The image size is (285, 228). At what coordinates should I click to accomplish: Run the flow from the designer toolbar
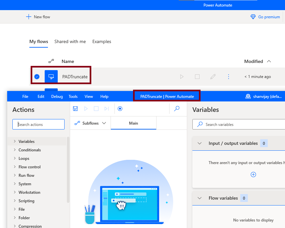(x=86, y=109)
